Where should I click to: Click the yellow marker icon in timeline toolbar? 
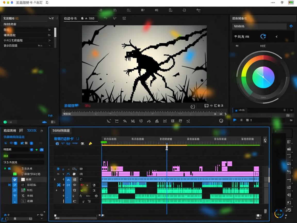click(90, 144)
